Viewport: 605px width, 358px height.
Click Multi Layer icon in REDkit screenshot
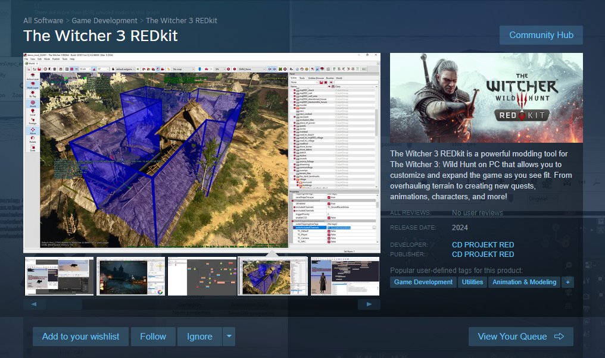pyautogui.click(x=33, y=85)
